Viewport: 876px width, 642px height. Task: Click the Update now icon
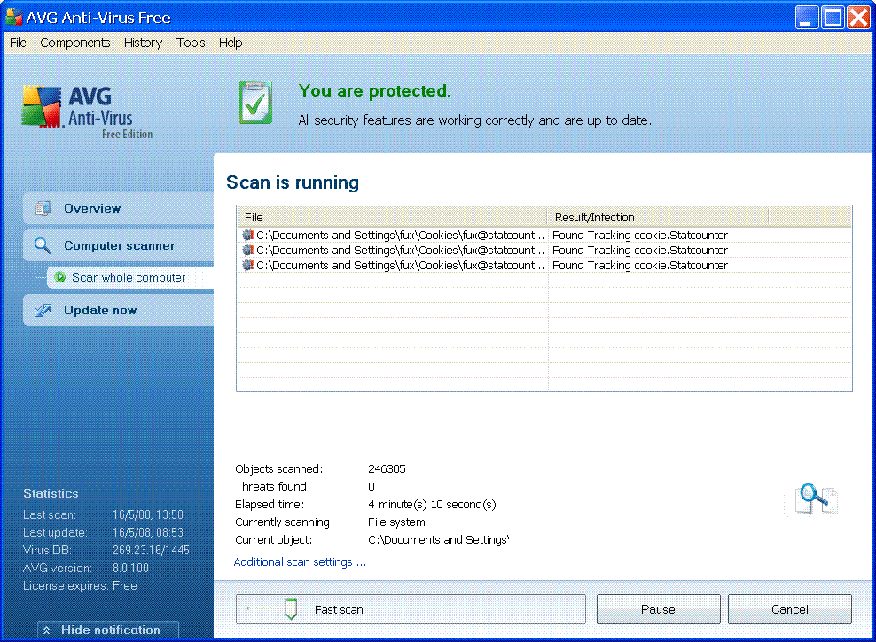[43, 310]
